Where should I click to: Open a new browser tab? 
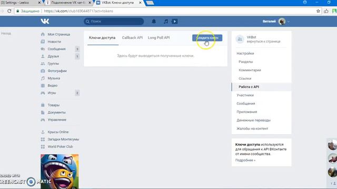click(x=150, y=3)
